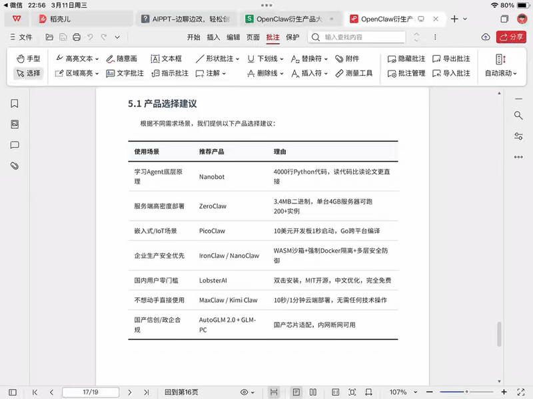Attach a file with 附件
This screenshot has height=399, width=533.
coord(347,59)
